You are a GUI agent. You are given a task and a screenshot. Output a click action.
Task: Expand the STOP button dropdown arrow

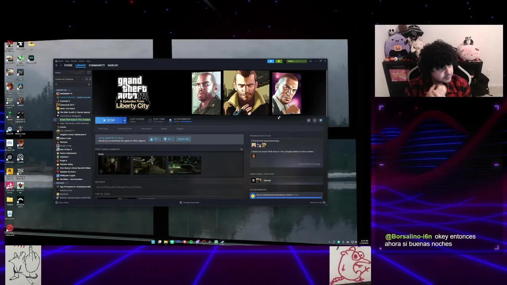coord(124,120)
